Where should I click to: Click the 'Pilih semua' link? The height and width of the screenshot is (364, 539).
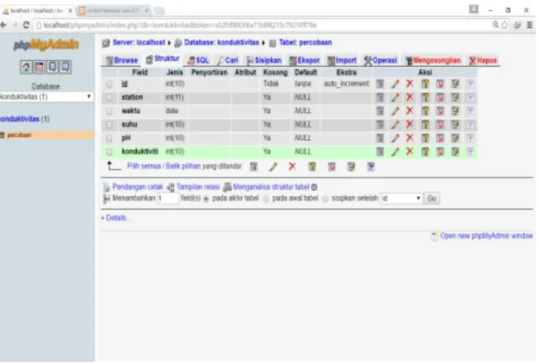point(144,166)
